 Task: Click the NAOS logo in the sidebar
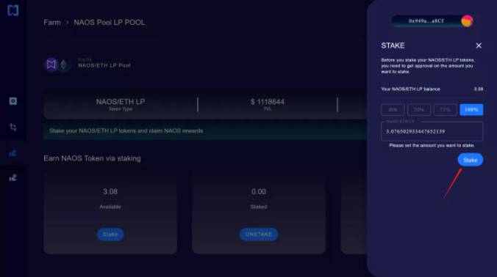pos(13,10)
